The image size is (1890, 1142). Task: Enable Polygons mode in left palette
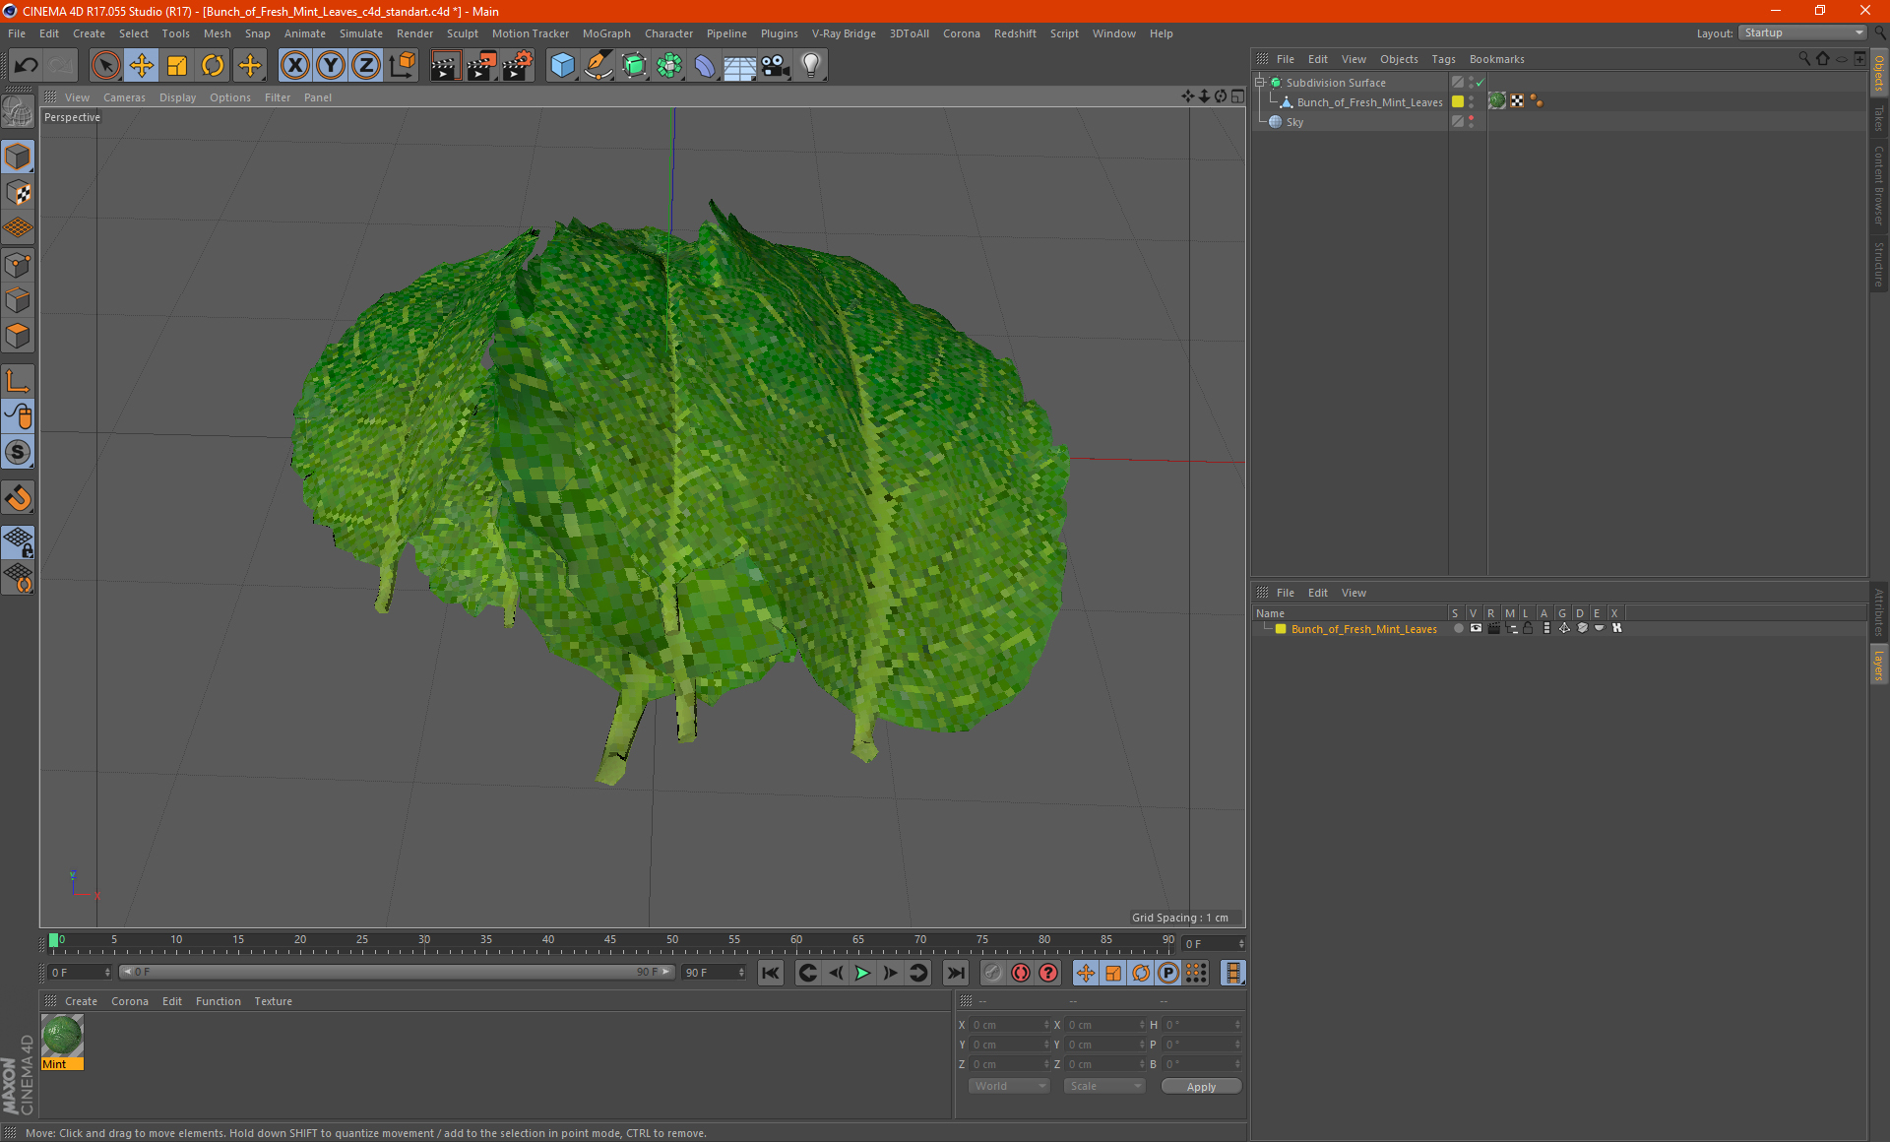coord(18,336)
